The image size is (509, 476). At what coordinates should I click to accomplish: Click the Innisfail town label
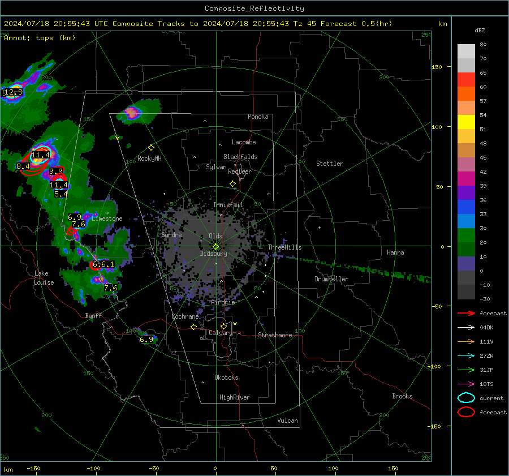[x=228, y=205]
